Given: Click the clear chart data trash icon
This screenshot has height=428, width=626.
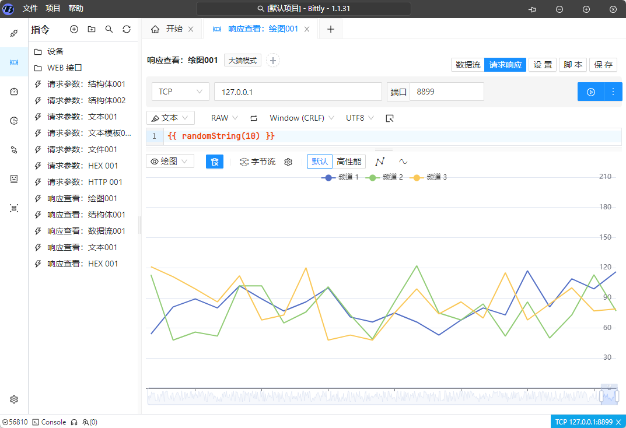Looking at the screenshot, I should click(x=215, y=162).
